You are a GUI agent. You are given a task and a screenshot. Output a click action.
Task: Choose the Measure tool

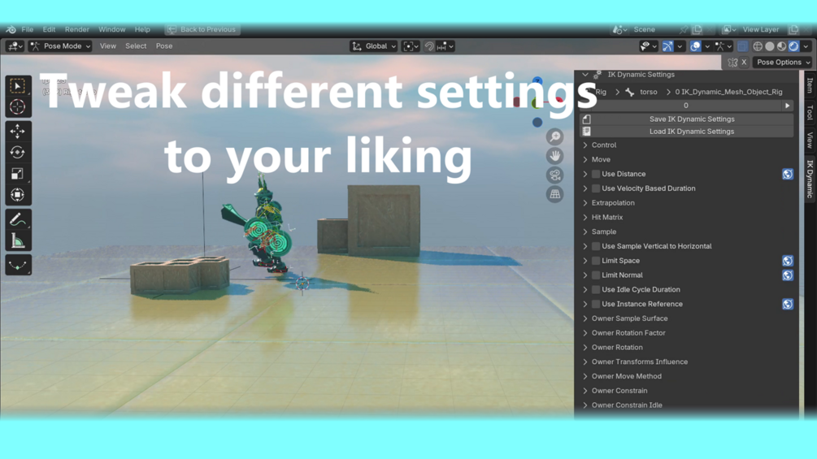(18, 241)
